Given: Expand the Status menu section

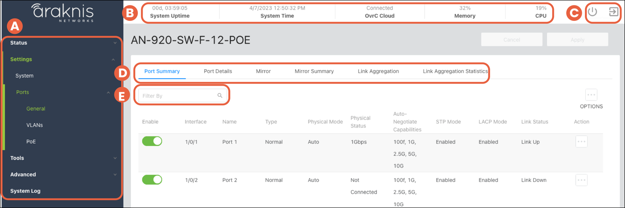Looking at the screenshot, I should tap(61, 43).
